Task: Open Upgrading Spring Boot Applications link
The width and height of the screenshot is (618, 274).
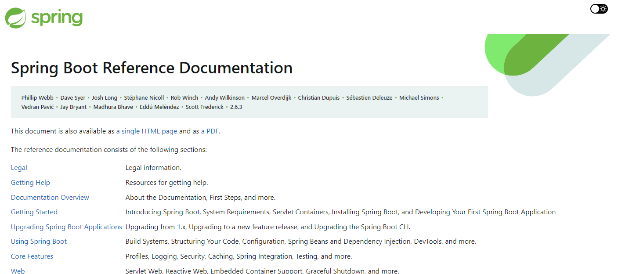Action: pyautogui.click(x=66, y=227)
